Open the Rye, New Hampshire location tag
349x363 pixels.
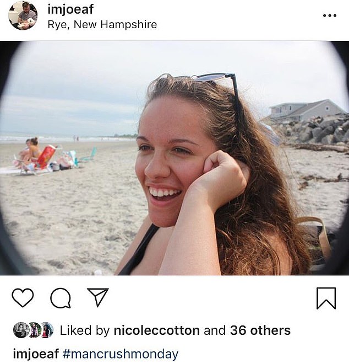pyautogui.click(x=102, y=24)
